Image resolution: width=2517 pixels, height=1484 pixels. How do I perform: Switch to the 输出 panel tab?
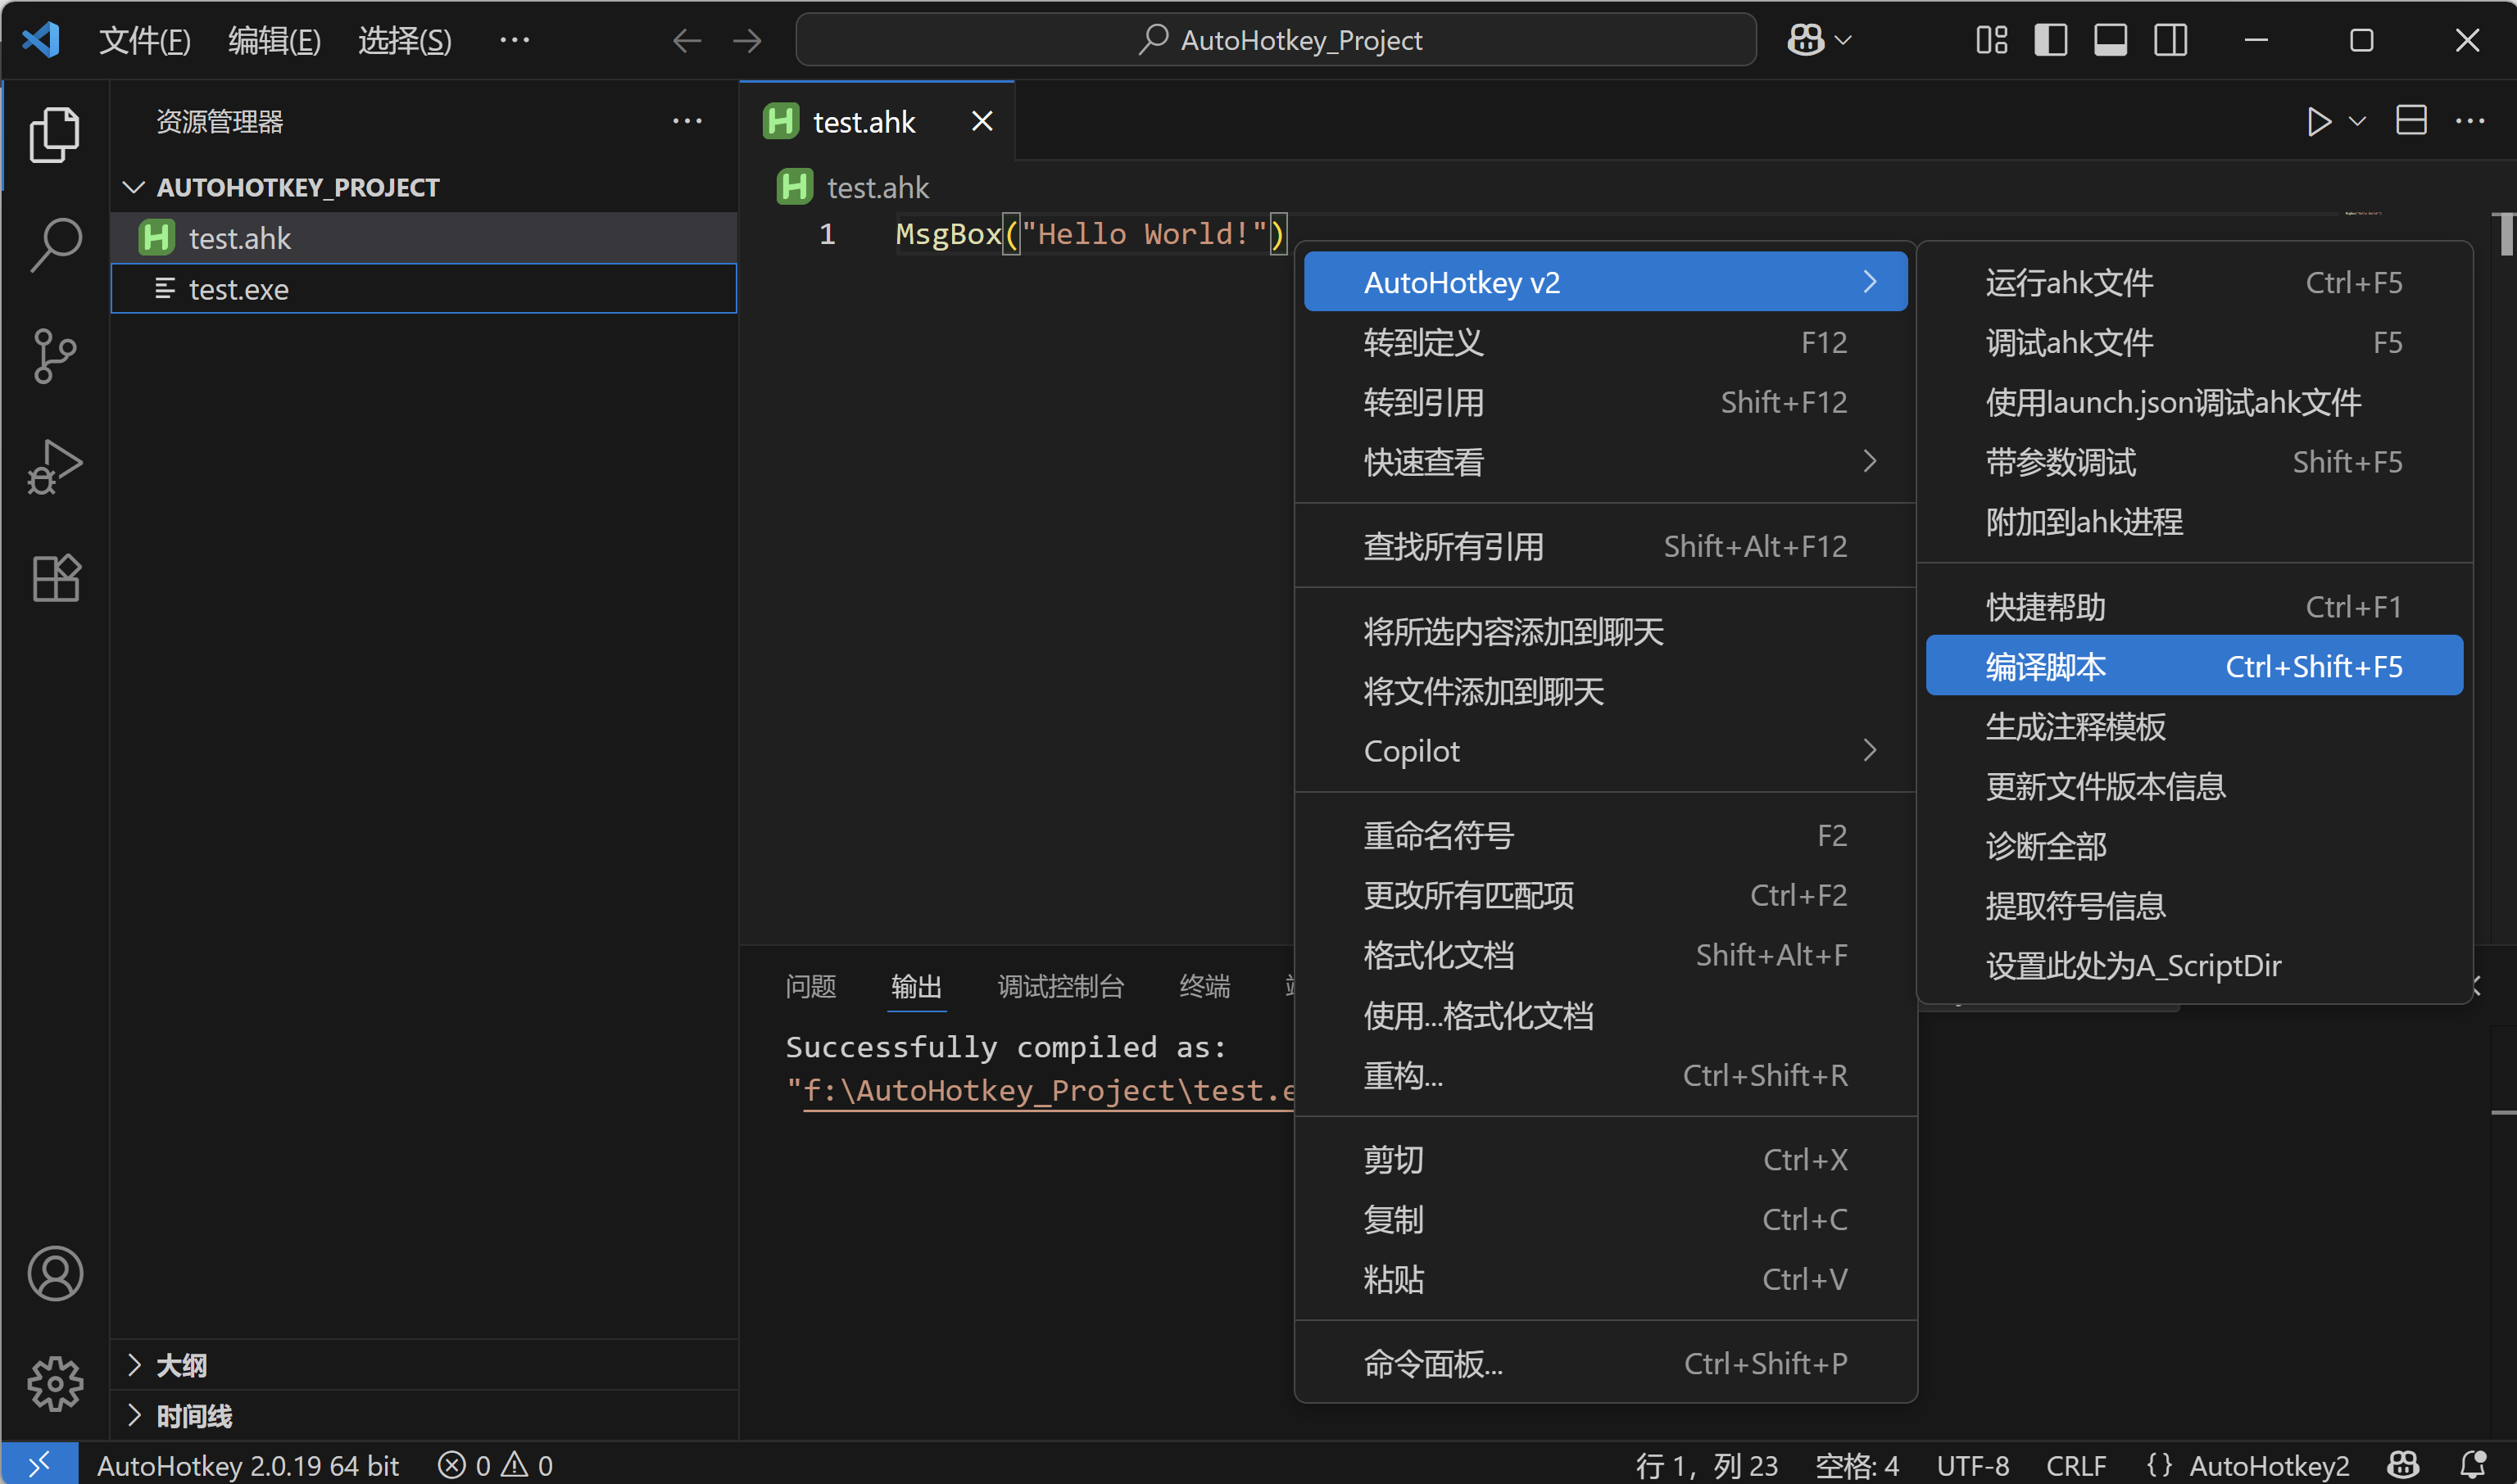916,986
